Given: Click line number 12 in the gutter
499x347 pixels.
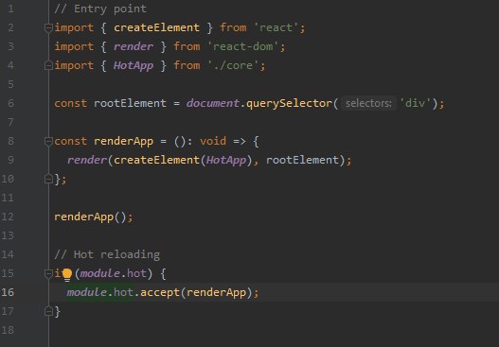Looking at the screenshot, I should (8, 217).
